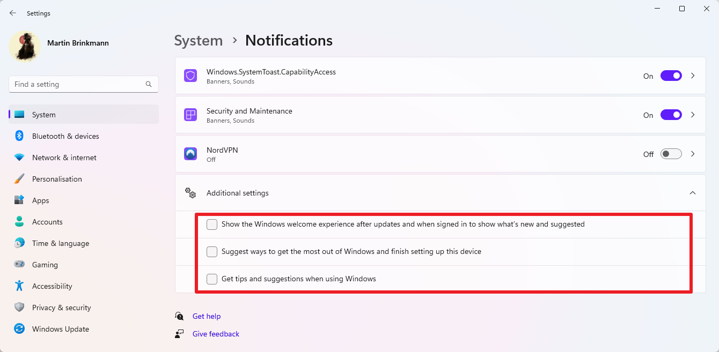
Task: Open Security and Maintenance notification details
Action: [x=693, y=115]
